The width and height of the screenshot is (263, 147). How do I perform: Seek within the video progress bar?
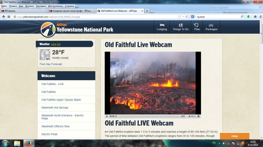coord(149,116)
